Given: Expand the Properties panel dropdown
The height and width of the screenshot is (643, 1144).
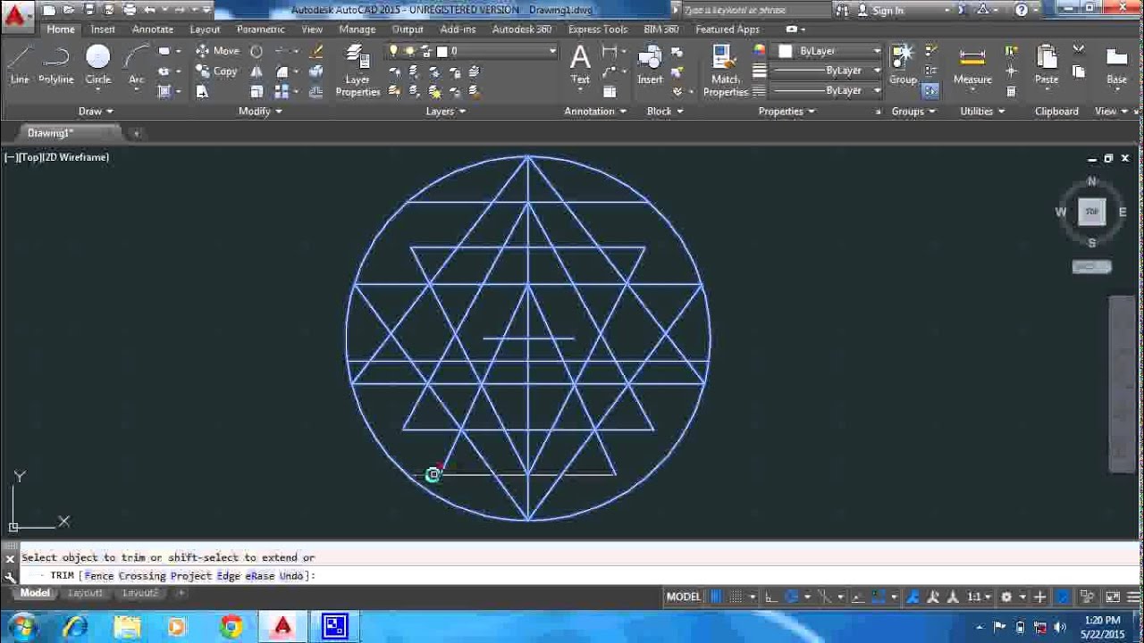Looking at the screenshot, I should 786,111.
